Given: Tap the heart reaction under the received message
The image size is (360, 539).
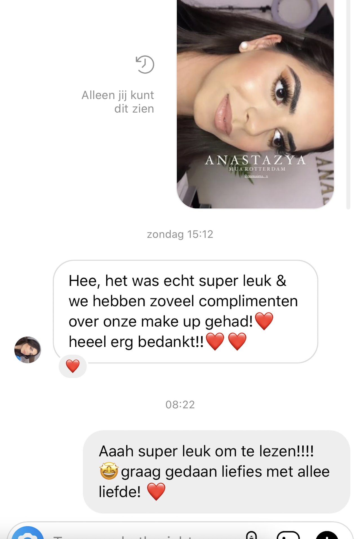Looking at the screenshot, I should click(x=73, y=366).
